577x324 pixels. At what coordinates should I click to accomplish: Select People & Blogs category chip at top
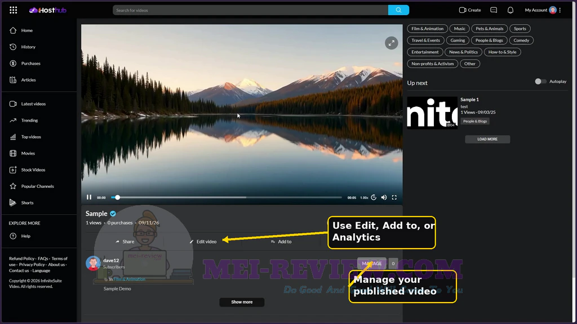coord(489,40)
